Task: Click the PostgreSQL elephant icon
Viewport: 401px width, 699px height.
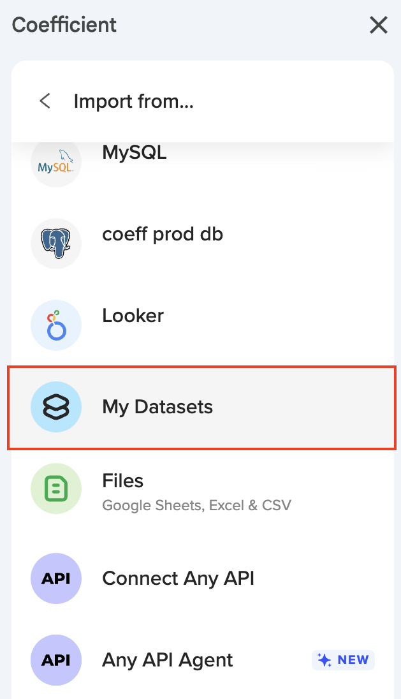Action: pos(56,244)
